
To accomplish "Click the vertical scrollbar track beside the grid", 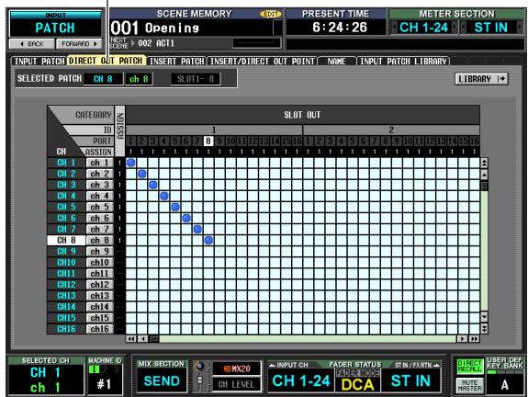I will coord(484,250).
